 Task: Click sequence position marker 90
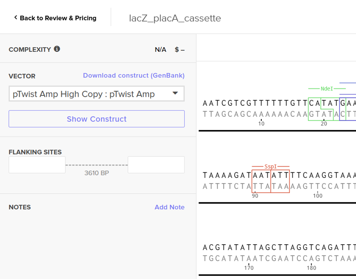click(x=255, y=196)
